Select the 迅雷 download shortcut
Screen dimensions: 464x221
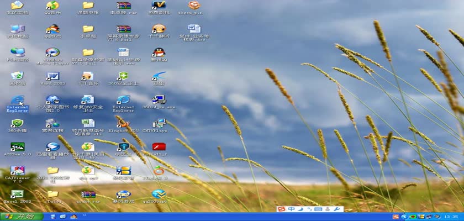click(x=159, y=78)
